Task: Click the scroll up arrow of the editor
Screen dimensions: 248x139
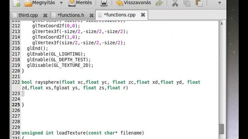Action: pyautogui.click(x=222, y=24)
